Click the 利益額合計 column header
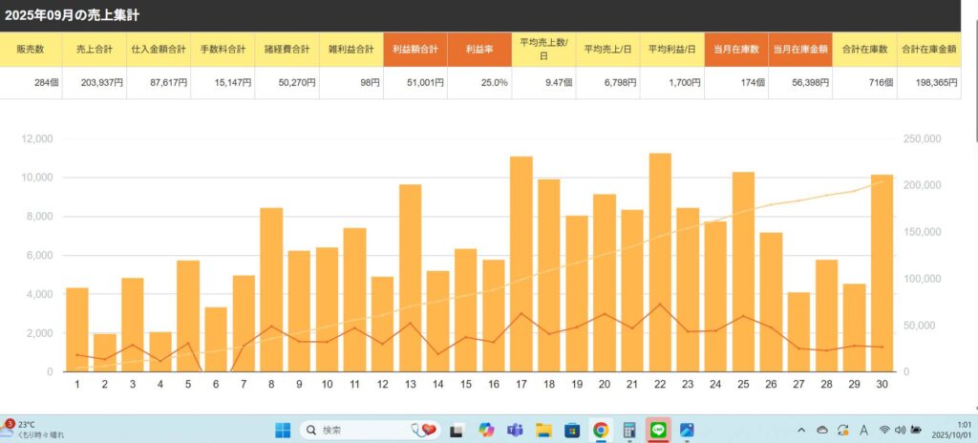This screenshot has width=978, height=443. 415,50
